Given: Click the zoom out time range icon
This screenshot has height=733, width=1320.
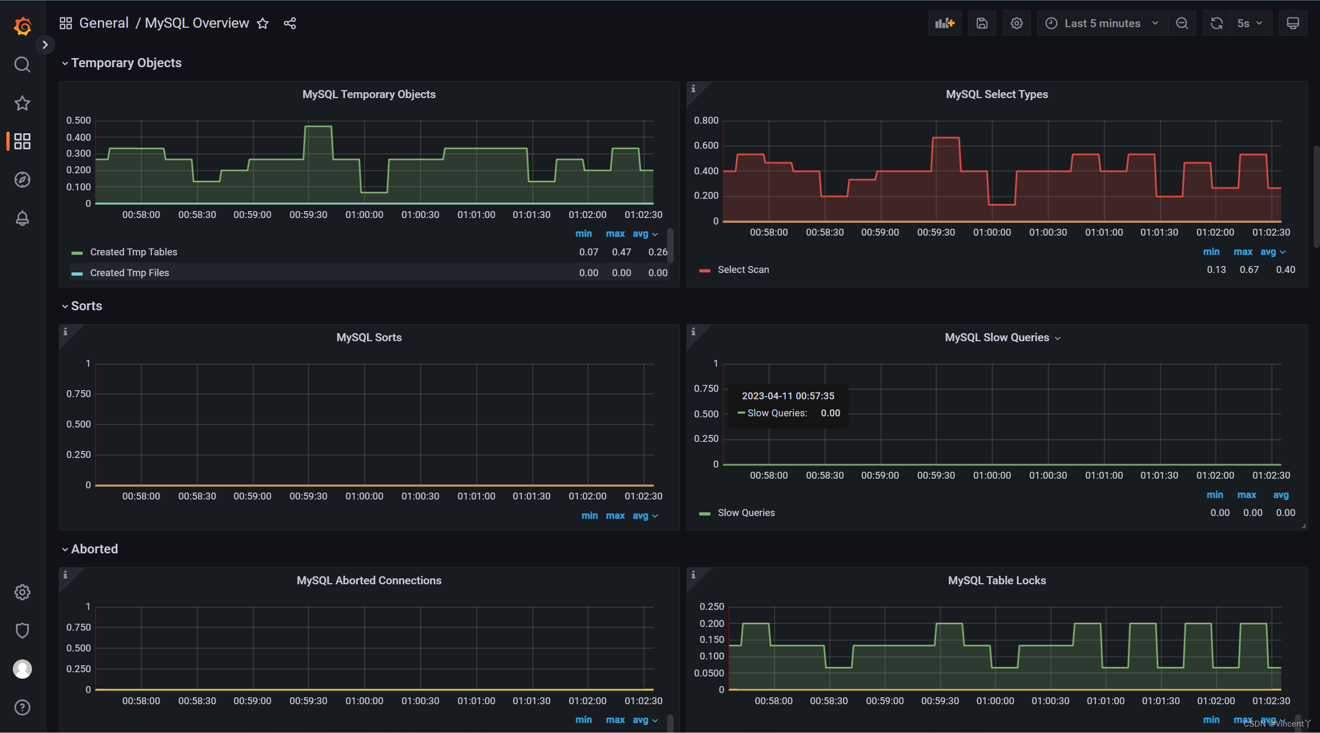Looking at the screenshot, I should tap(1182, 23).
